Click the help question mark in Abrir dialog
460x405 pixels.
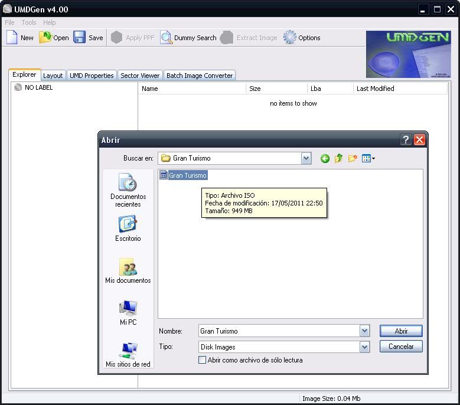[x=406, y=140]
